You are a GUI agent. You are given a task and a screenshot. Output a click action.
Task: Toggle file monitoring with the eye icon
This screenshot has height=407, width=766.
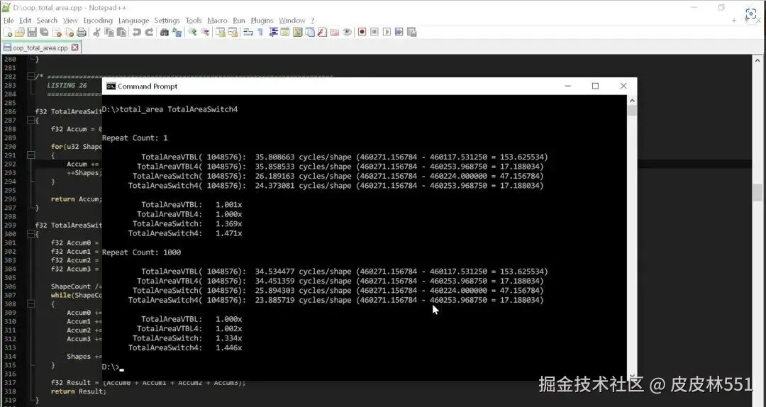347,32
